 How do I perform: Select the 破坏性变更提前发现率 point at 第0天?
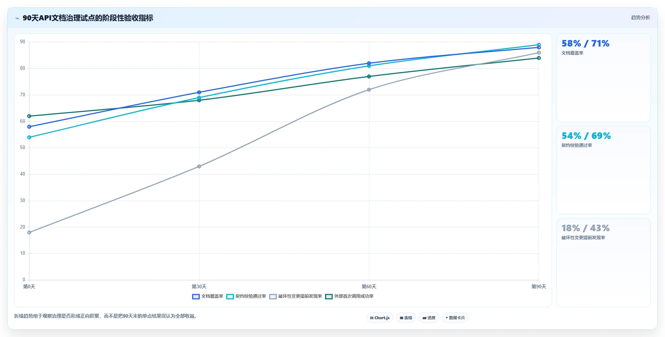(x=29, y=233)
